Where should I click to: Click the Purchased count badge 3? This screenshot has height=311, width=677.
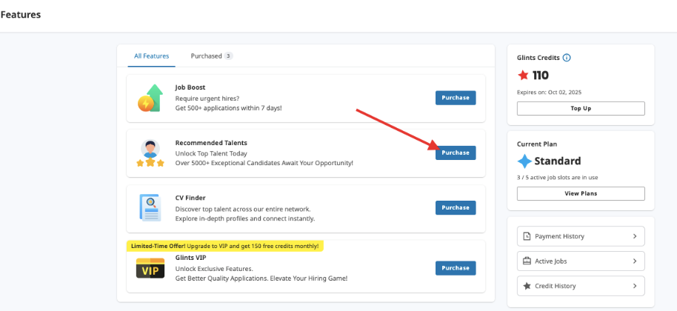click(228, 56)
